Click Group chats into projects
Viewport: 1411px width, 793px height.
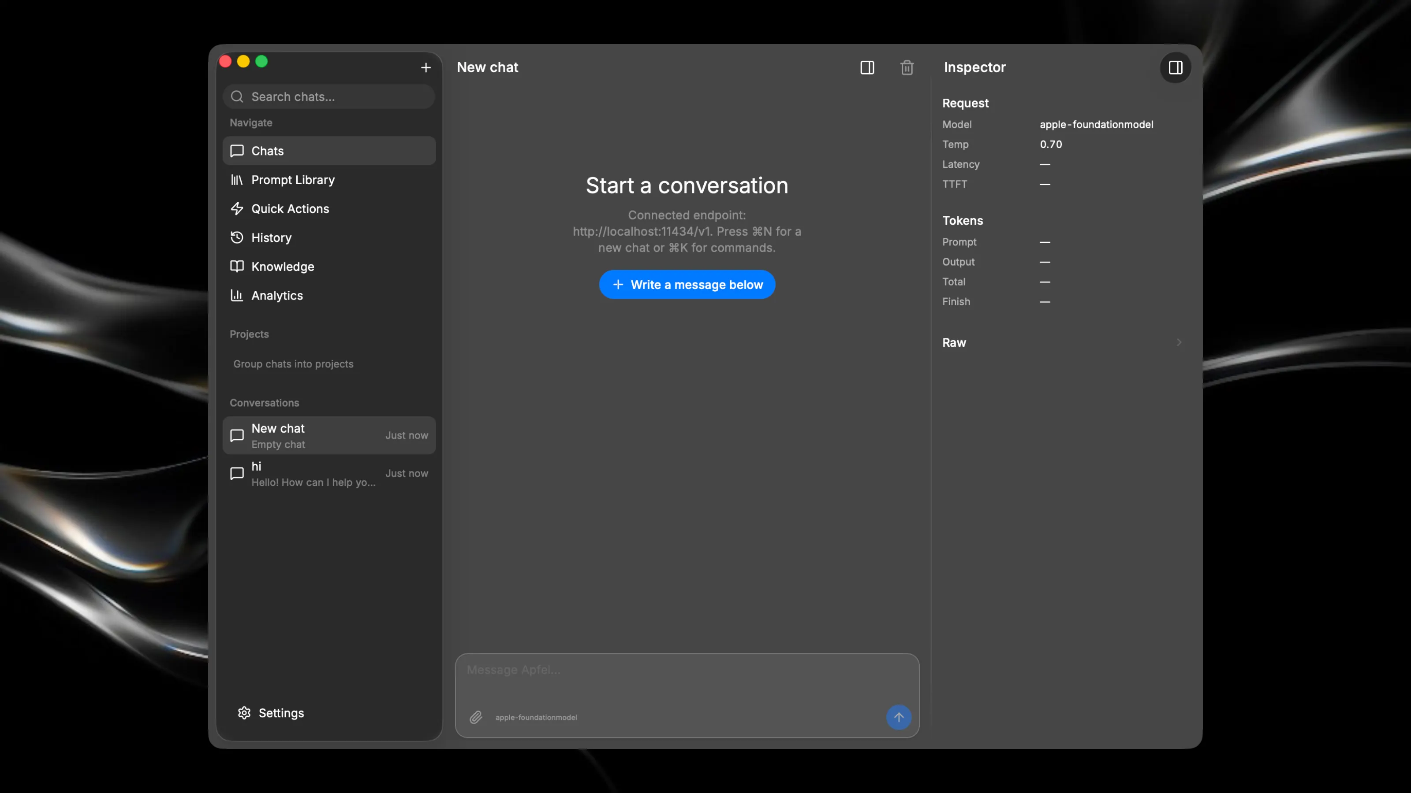pyautogui.click(x=293, y=364)
